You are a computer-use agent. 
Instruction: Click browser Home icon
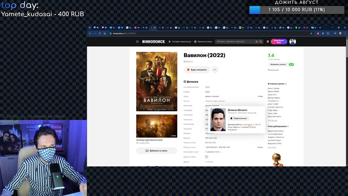tap(105, 33)
